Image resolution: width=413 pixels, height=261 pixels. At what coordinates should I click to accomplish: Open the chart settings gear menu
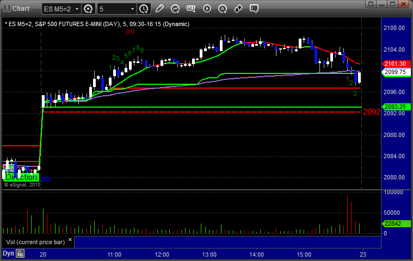tap(88, 9)
